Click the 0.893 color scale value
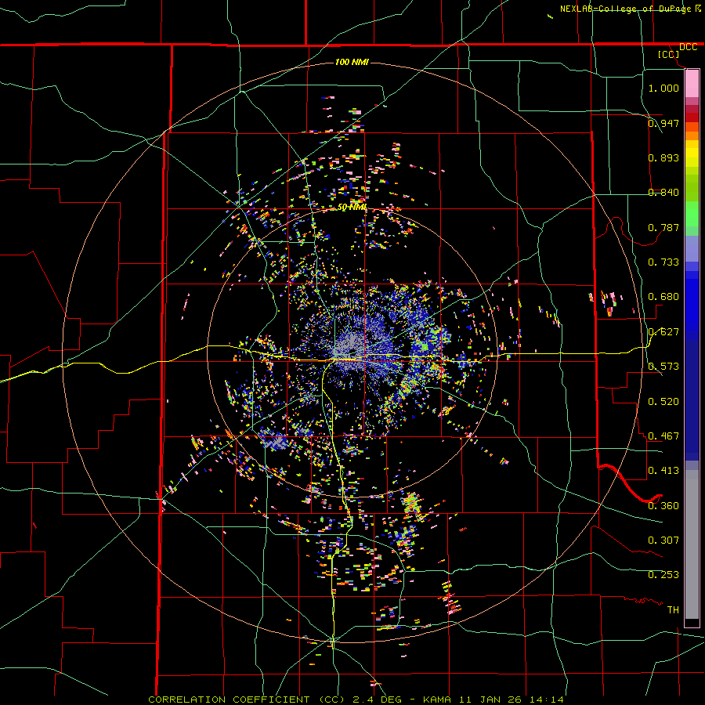 663,157
